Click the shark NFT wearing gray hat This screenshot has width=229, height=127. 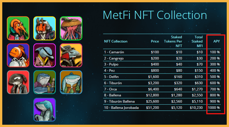pyautogui.click(x=71, y=55)
